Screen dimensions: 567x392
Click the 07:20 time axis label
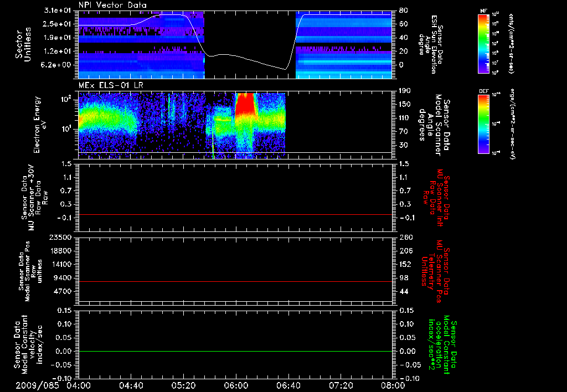point(341,385)
